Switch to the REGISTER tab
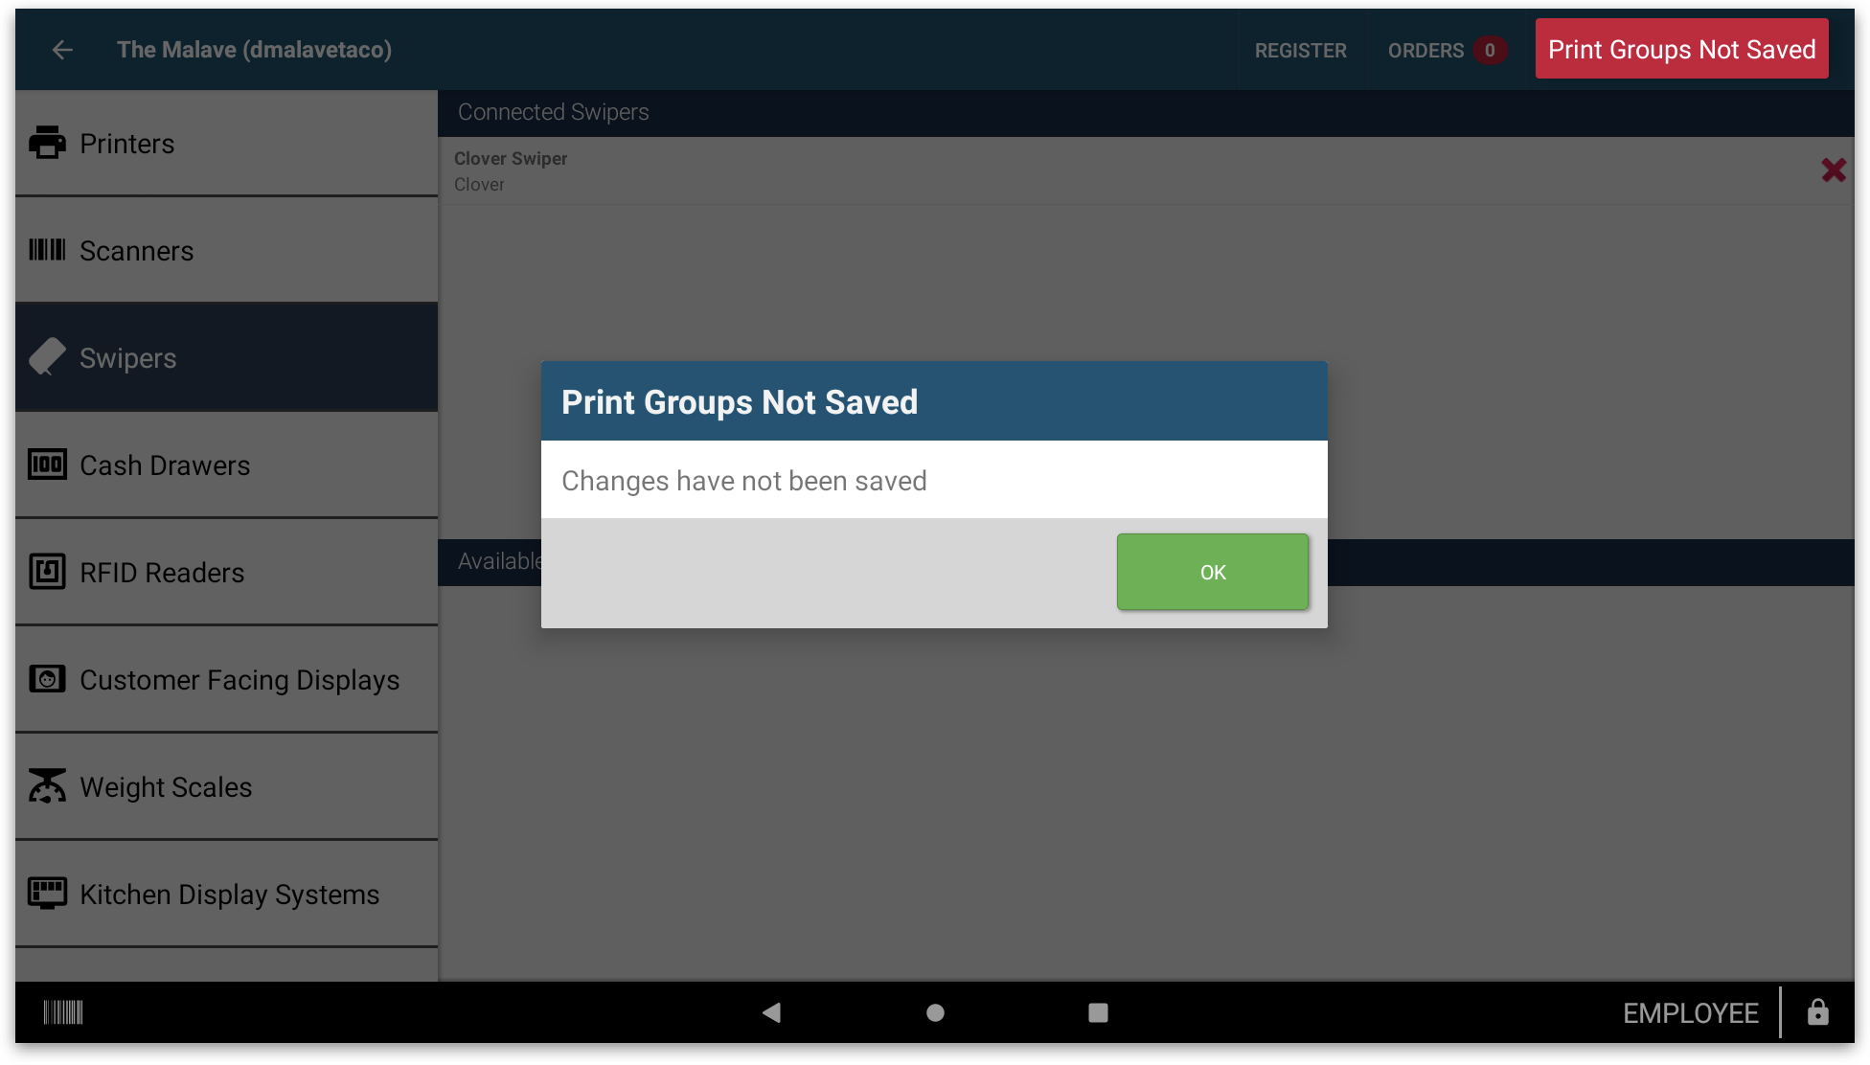The image size is (1870, 1065). pos(1300,50)
